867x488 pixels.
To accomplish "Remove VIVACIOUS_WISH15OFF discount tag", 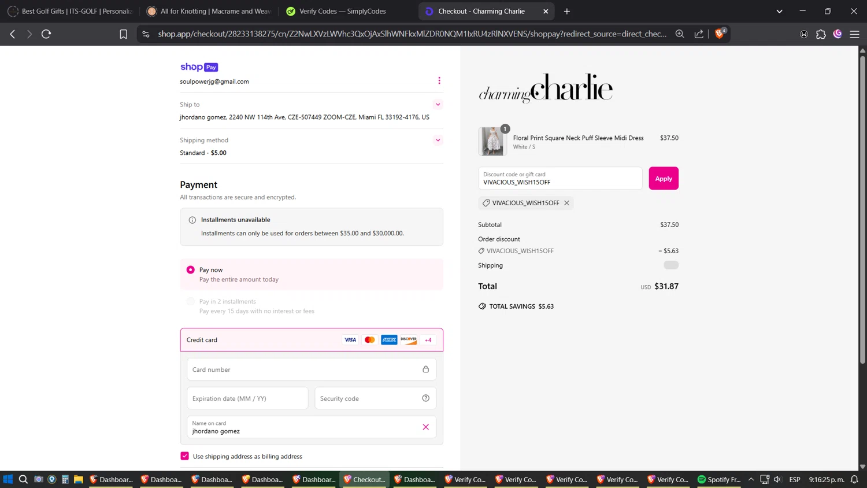I will tap(566, 203).
